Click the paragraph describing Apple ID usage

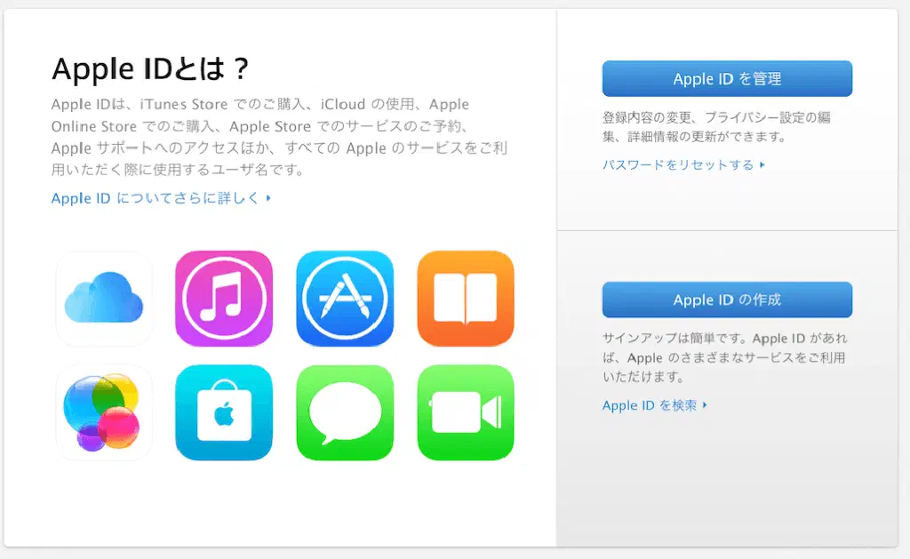tap(280, 137)
